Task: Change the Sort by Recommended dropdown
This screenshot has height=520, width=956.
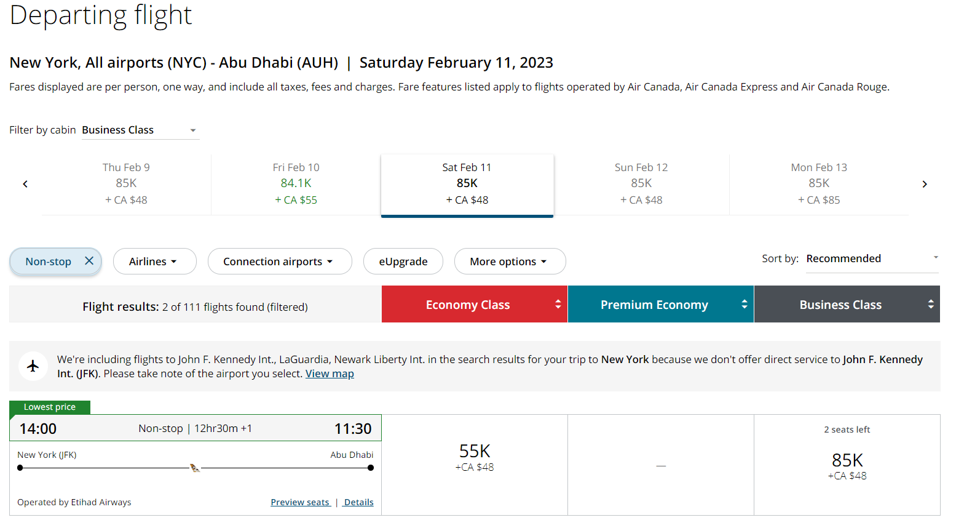Action: pos(871,258)
